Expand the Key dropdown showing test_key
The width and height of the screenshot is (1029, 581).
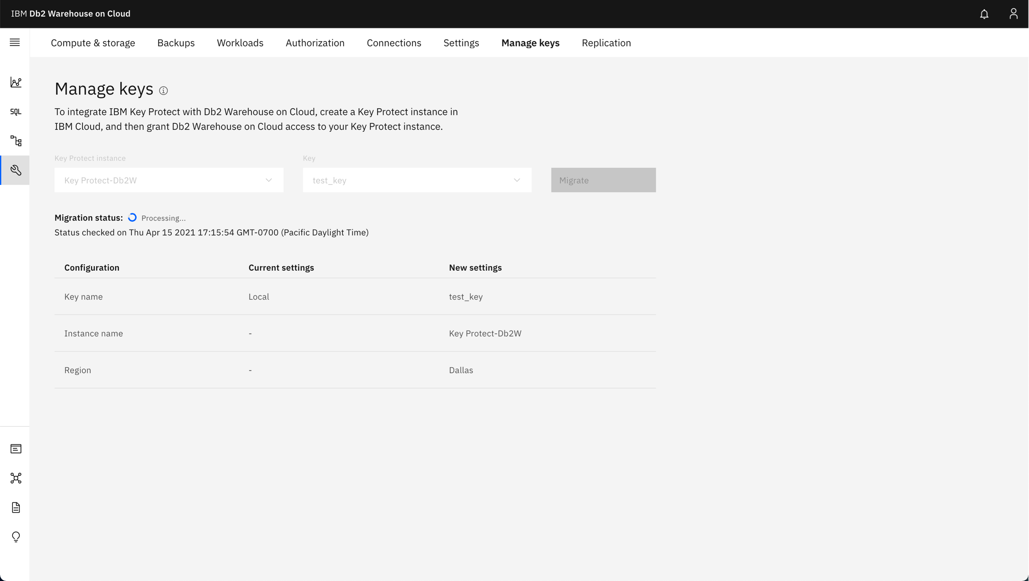[x=417, y=180]
